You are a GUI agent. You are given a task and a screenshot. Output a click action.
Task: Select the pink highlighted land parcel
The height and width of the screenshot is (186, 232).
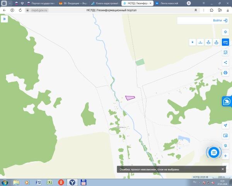(x=130, y=98)
